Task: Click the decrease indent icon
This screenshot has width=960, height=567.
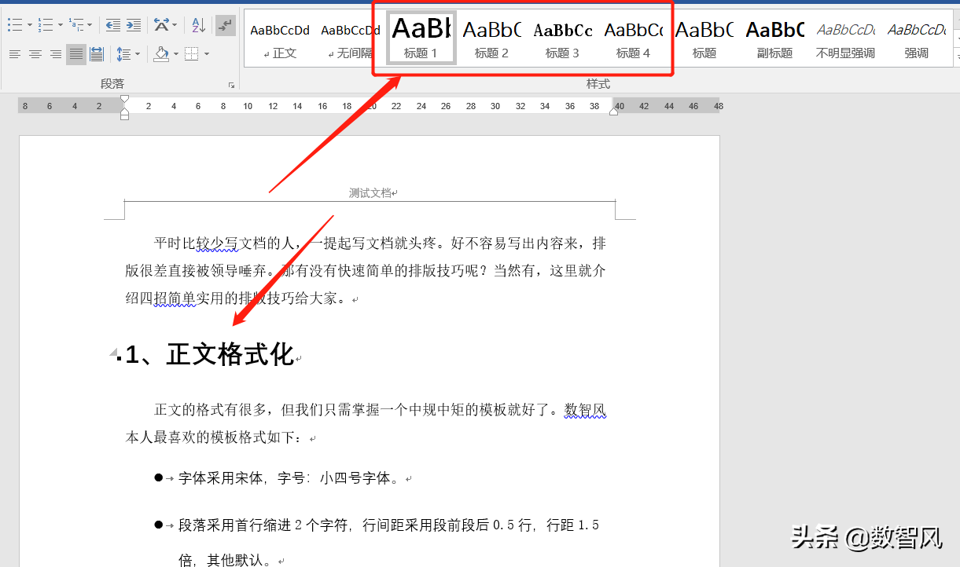Action: [x=114, y=25]
